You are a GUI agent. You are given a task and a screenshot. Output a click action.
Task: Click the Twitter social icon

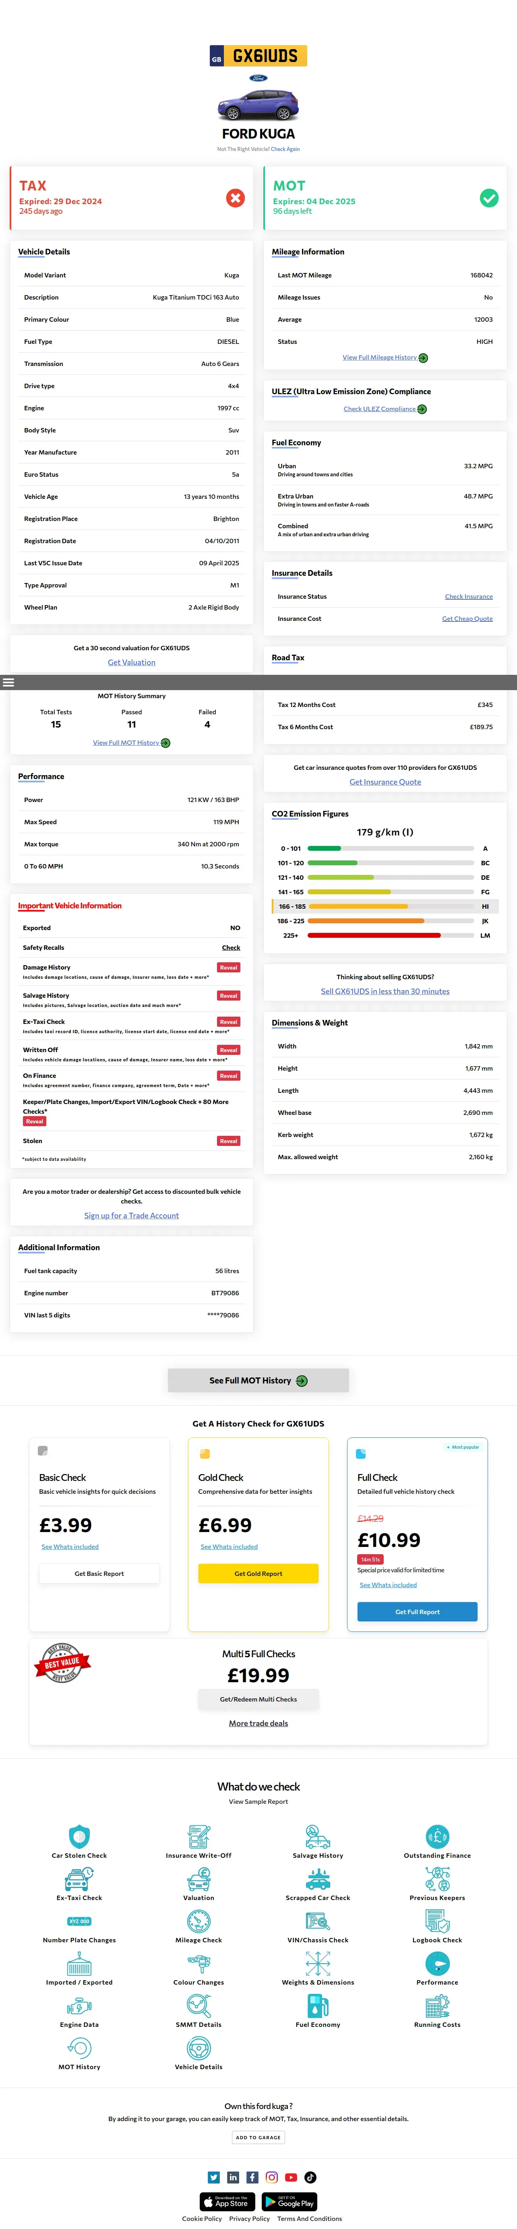pos(214,2177)
